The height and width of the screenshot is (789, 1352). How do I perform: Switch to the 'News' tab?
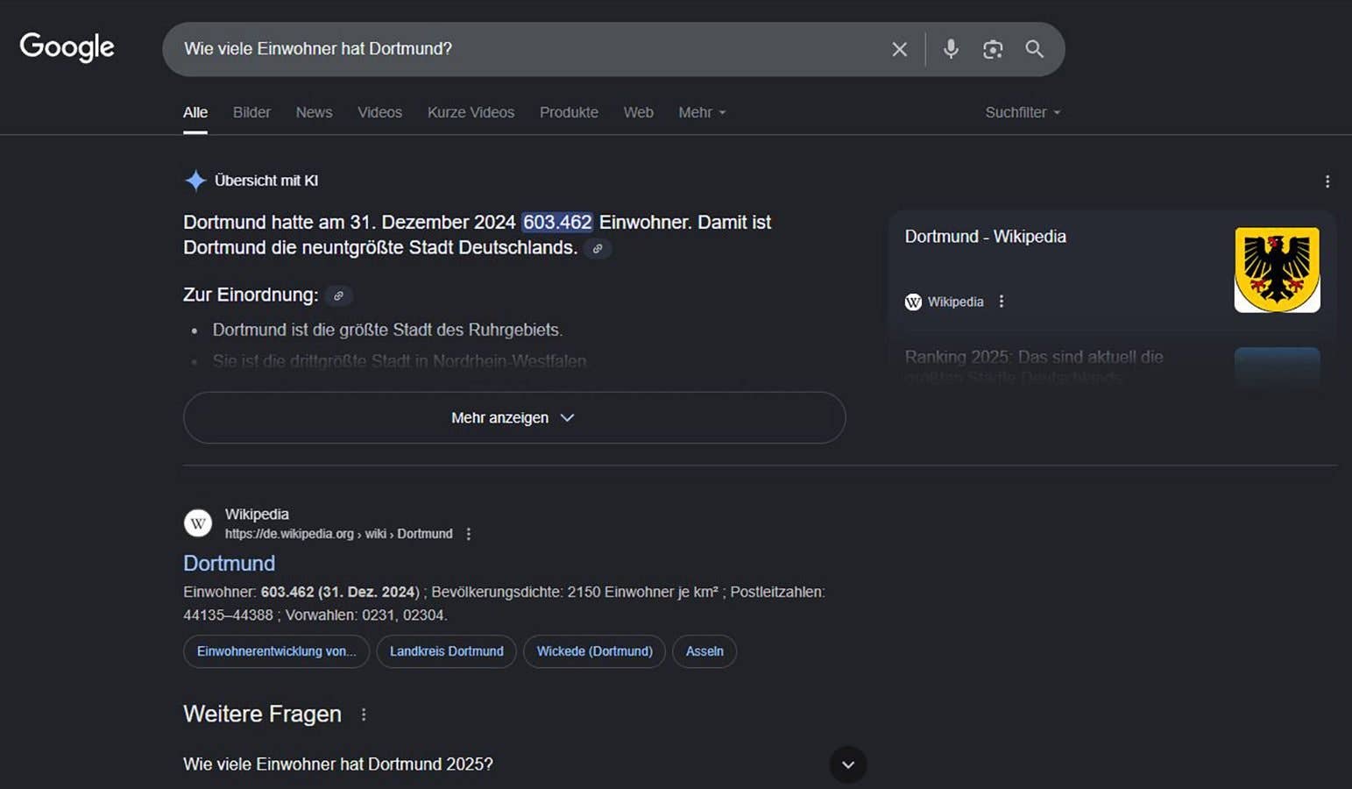point(314,112)
